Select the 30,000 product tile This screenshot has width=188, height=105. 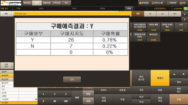pos(167,27)
